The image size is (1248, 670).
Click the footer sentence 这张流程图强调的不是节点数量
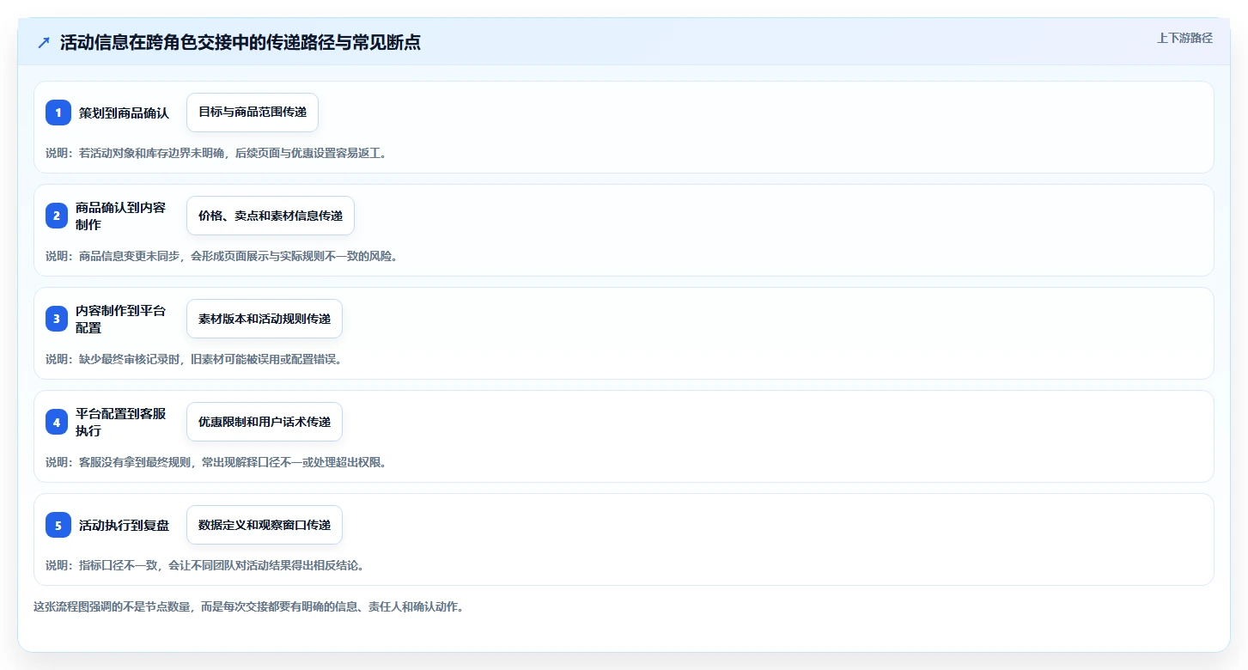coord(248,606)
